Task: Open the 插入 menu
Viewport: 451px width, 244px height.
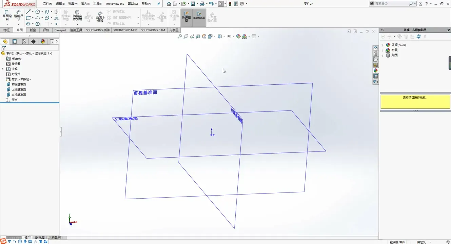Action: (x=85, y=4)
